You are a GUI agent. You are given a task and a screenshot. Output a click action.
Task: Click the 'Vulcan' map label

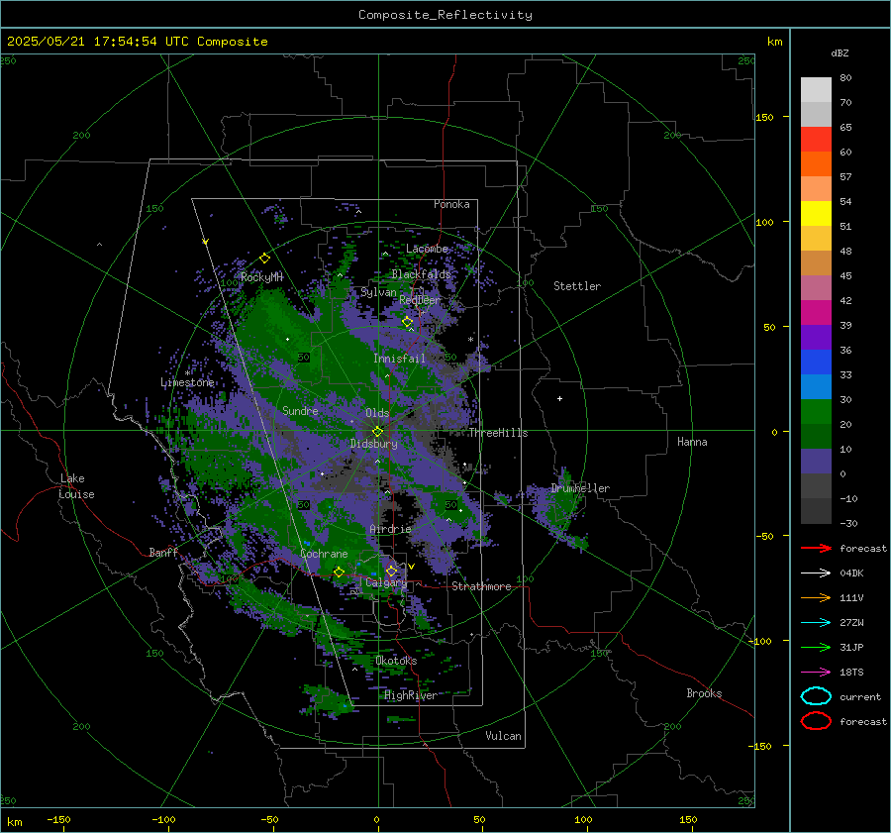tap(503, 736)
